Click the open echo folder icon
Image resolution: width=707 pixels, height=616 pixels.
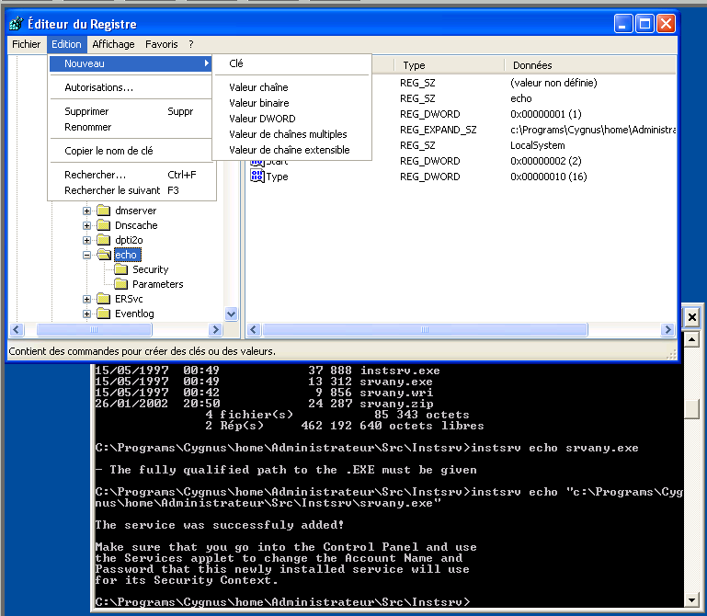[x=104, y=255]
